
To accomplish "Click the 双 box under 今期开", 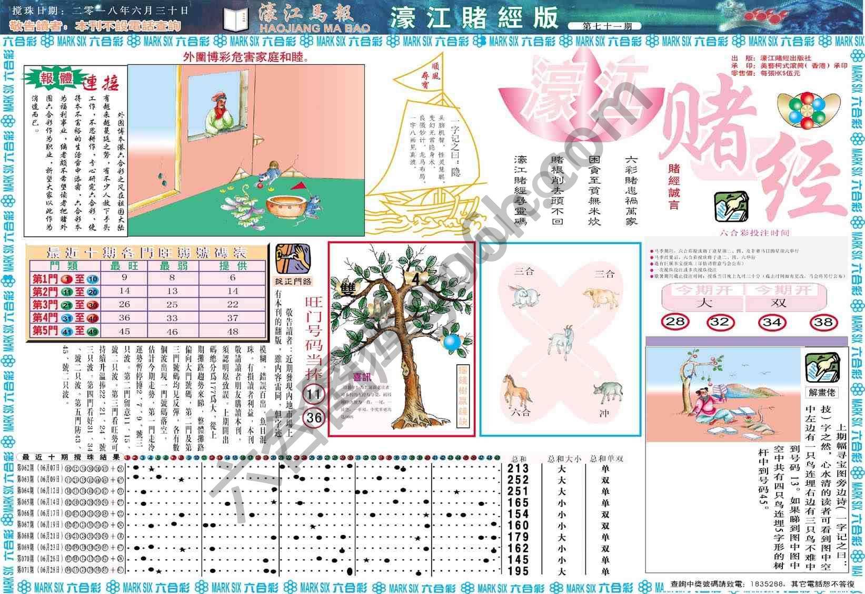I will pos(778,303).
